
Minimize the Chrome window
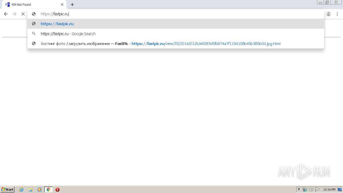tap(320, 2)
